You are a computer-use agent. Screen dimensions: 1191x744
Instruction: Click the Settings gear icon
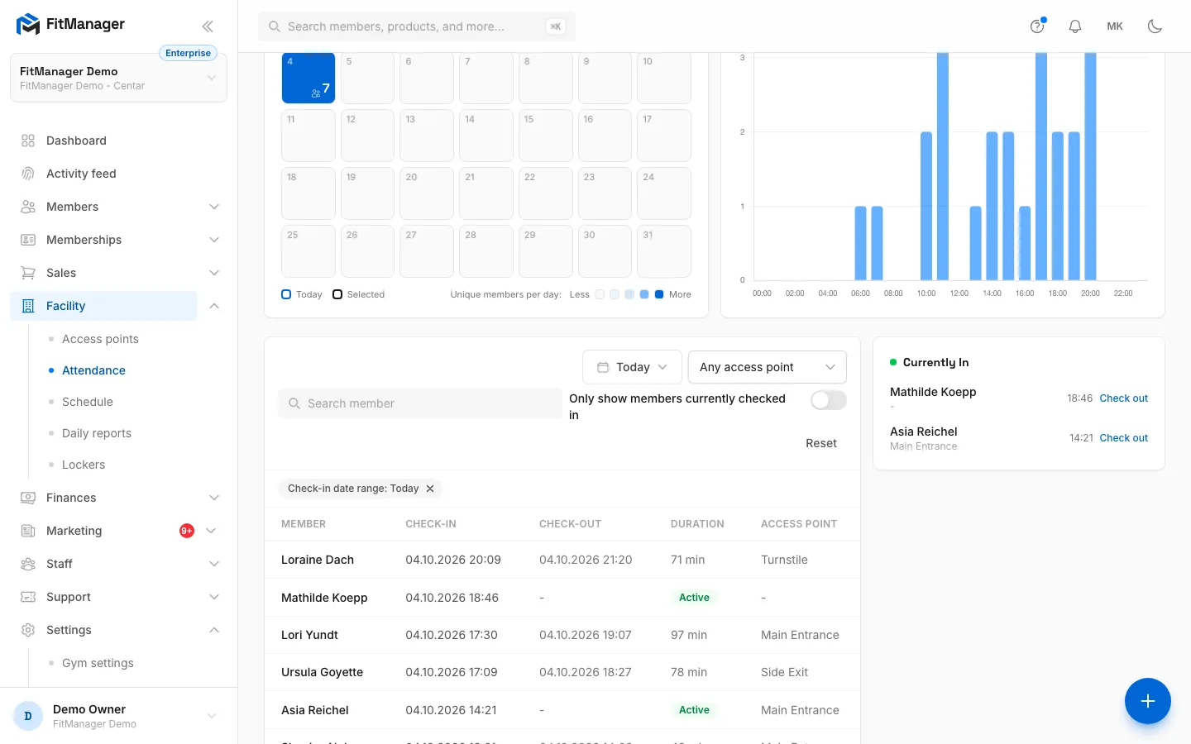(28, 630)
